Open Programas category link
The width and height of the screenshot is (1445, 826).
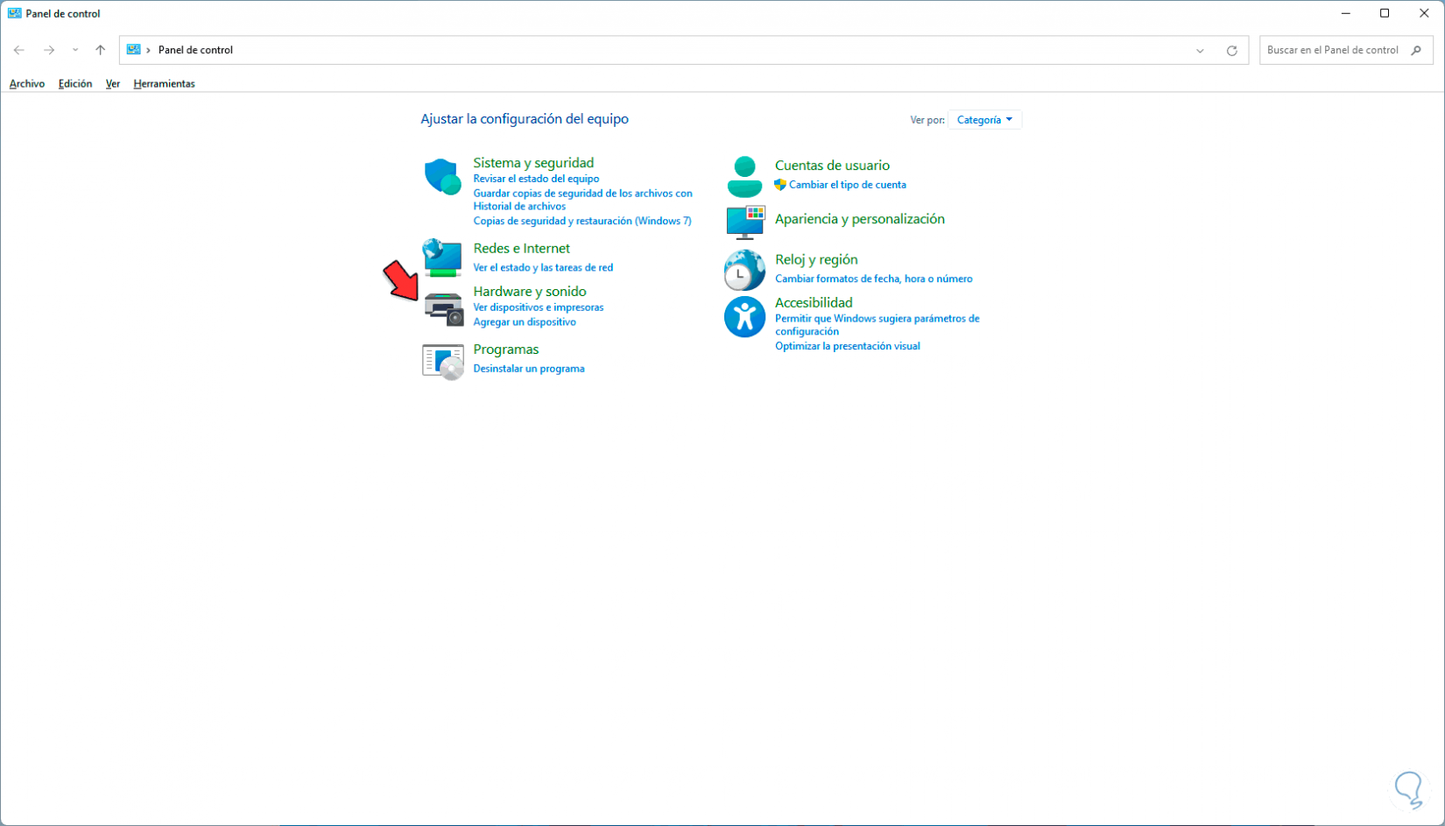[x=506, y=349]
